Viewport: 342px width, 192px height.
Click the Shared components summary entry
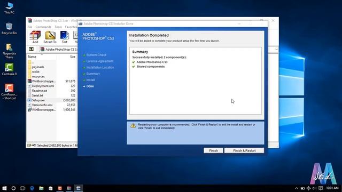point(151,67)
